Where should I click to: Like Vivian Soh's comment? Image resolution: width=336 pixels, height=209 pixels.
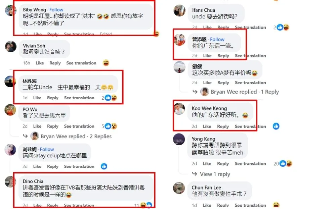(x=40, y=63)
